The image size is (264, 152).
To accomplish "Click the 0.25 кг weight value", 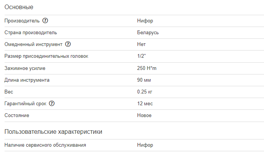I will 145,92.
